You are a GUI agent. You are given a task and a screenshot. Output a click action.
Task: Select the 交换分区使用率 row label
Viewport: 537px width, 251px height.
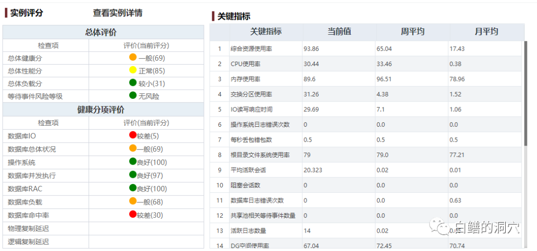click(252, 94)
